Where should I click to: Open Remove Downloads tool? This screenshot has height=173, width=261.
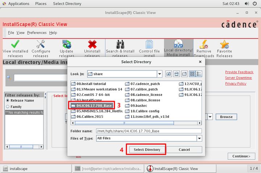204,49
